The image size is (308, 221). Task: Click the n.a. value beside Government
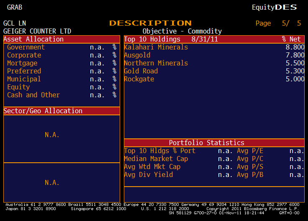point(97,47)
